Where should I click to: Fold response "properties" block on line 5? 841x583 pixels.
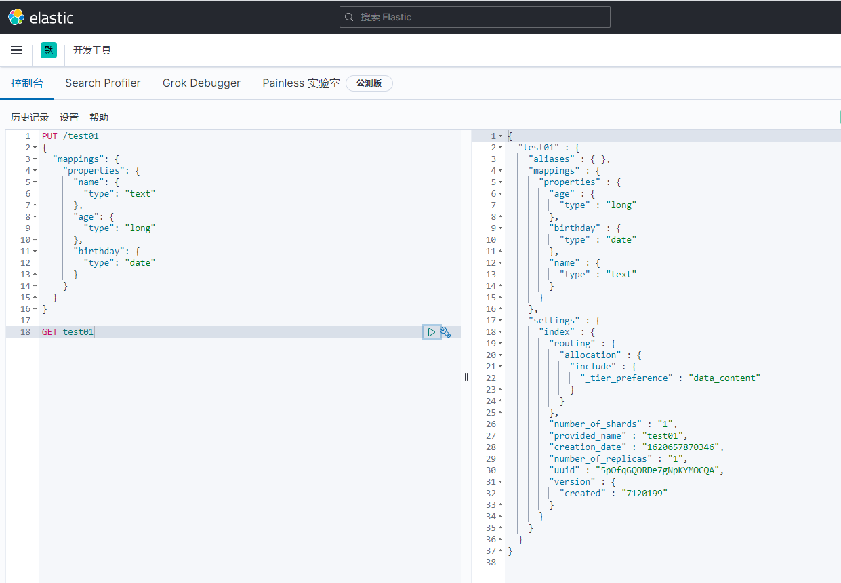coord(500,182)
